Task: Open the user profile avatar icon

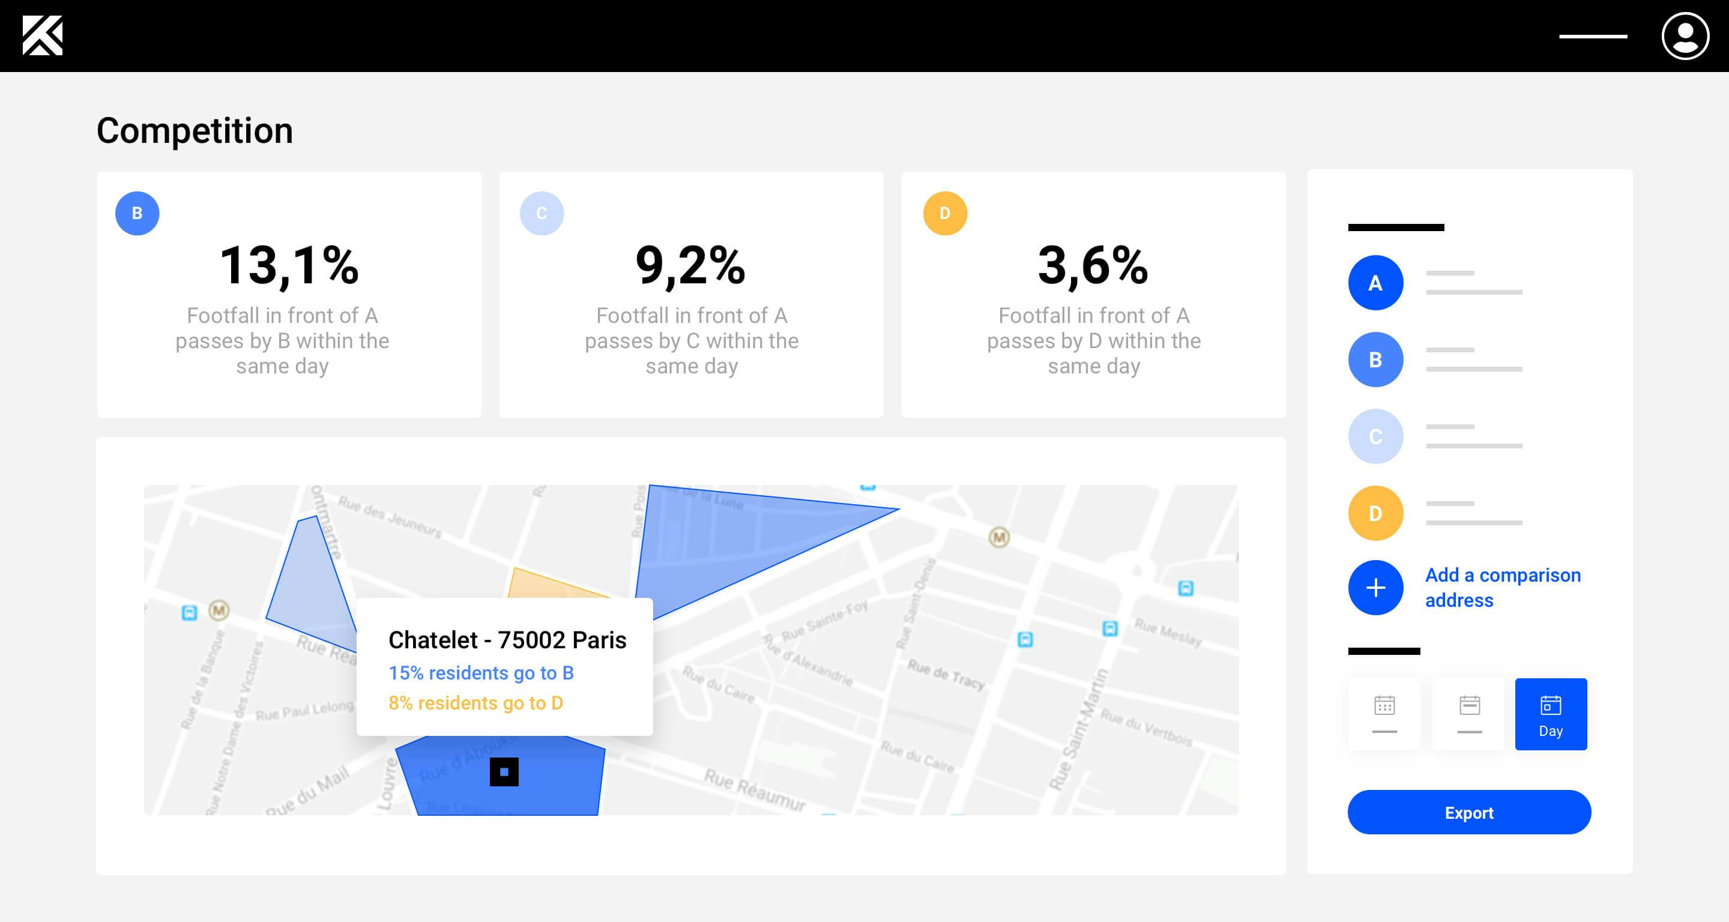Action: pyautogui.click(x=1685, y=36)
